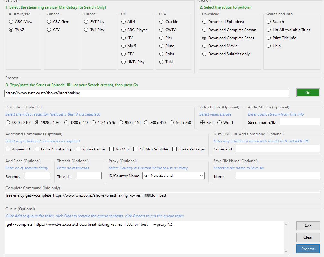Choose ABC iView radio option
The height and width of the screenshot is (257, 324).
coord(11,22)
